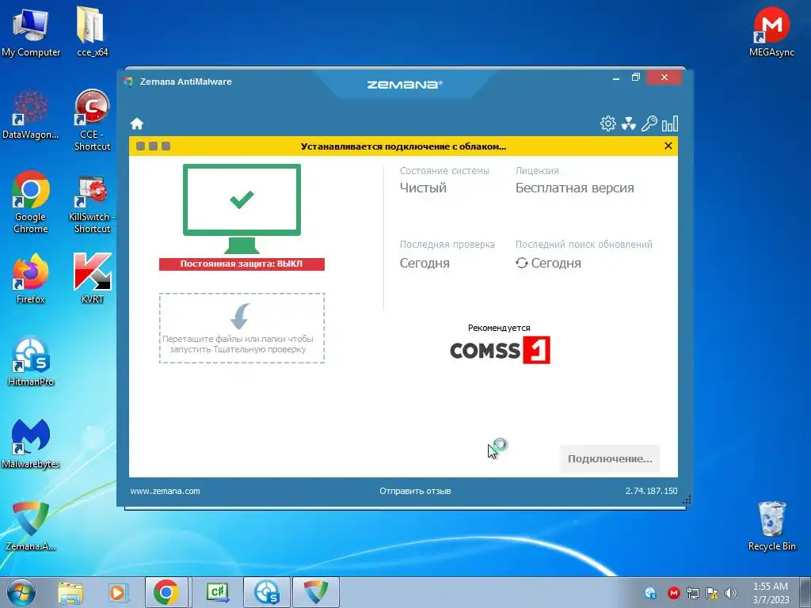This screenshot has width=811, height=608.
Task: Select Zemana.A... desktop icon
Action: [x=31, y=526]
